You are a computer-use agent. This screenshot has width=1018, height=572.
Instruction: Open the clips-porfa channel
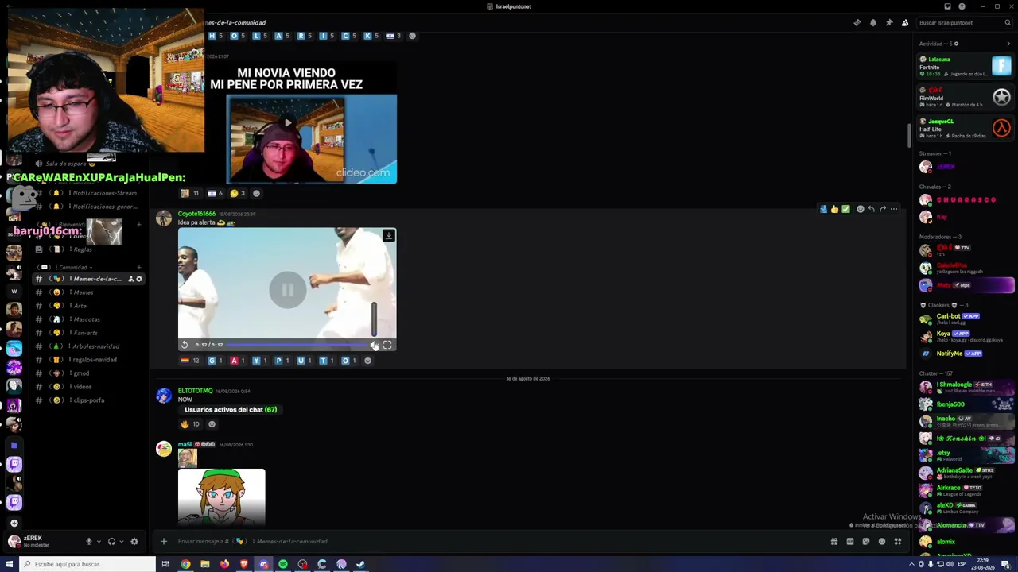pos(87,400)
